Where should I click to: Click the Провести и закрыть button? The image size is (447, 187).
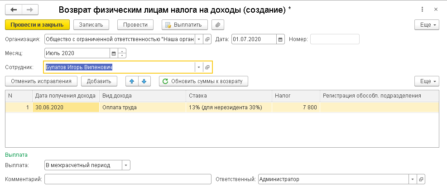37,25
